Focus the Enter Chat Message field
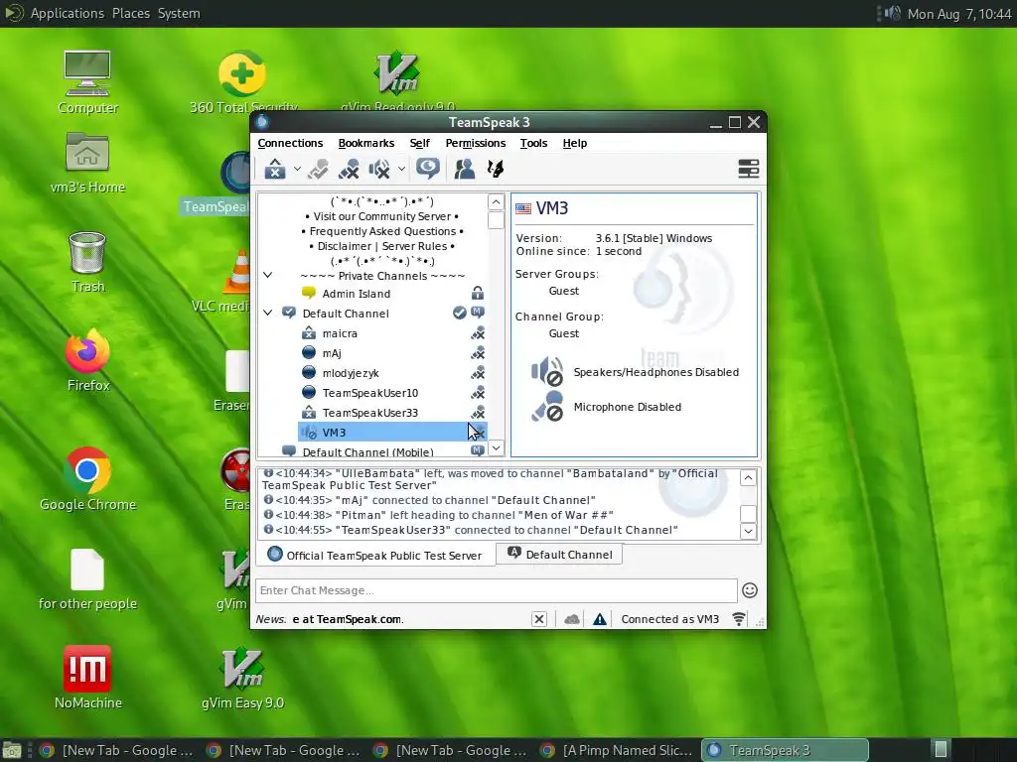Viewport: 1017px width, 762px height. point(497,590)
